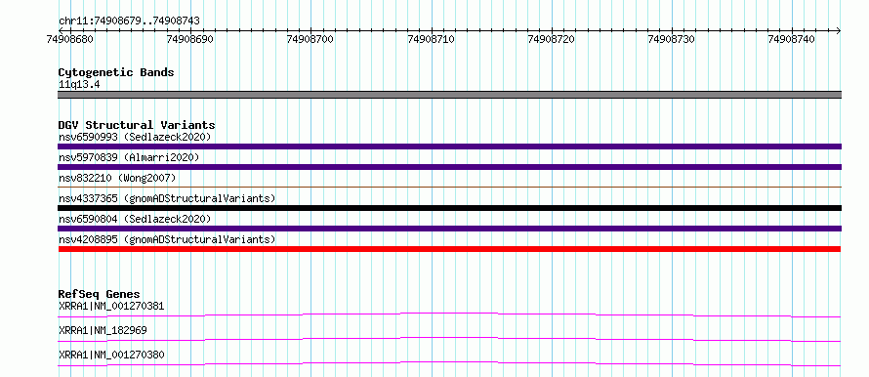Open XRRA1|NM_001270380 transcript label
Screen dimensions: 869x377
[x=111, y=355]
